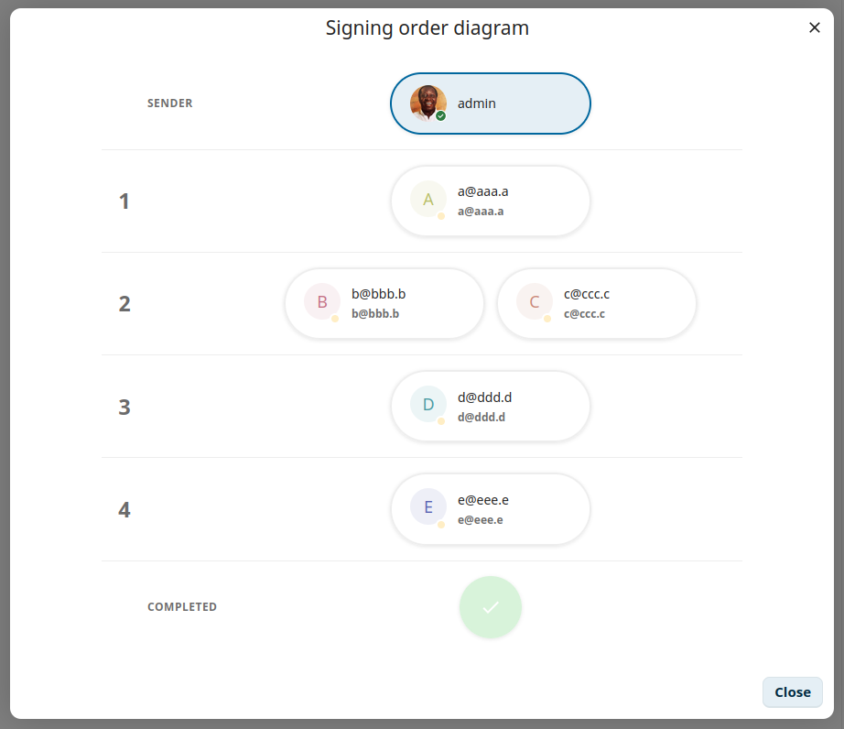The height and width of the screenshot is (729, 844).
Task: Click the circular D initial for d@ddd.d
Action: pos(427,403)
